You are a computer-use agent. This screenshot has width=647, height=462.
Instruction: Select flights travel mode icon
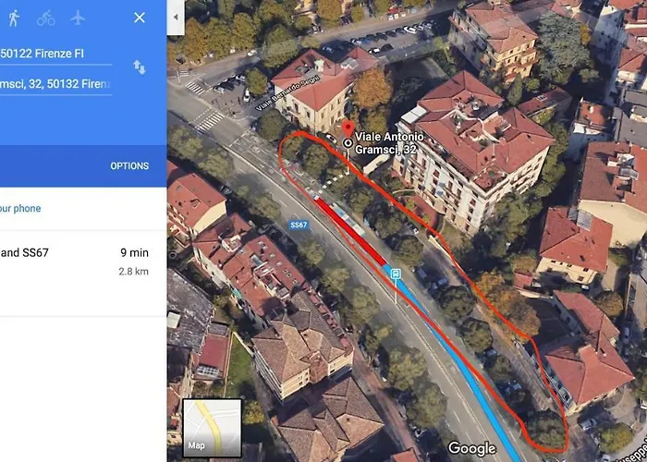click(x=77, y=18)
